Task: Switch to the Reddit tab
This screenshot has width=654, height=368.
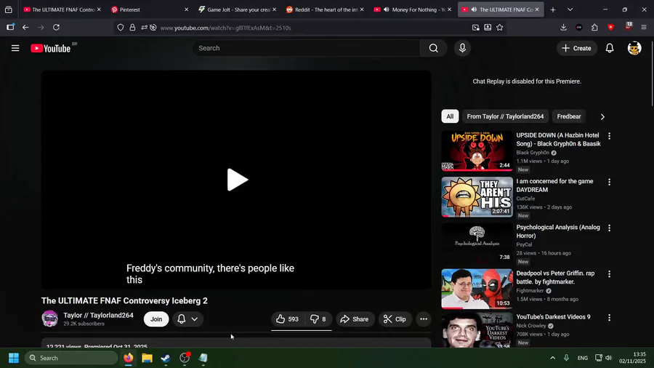Action: [324, 9]
